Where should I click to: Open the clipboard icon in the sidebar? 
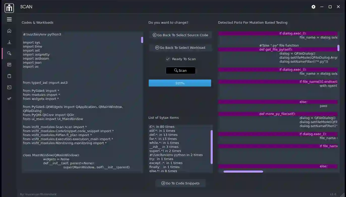click(x=9, y=76)
